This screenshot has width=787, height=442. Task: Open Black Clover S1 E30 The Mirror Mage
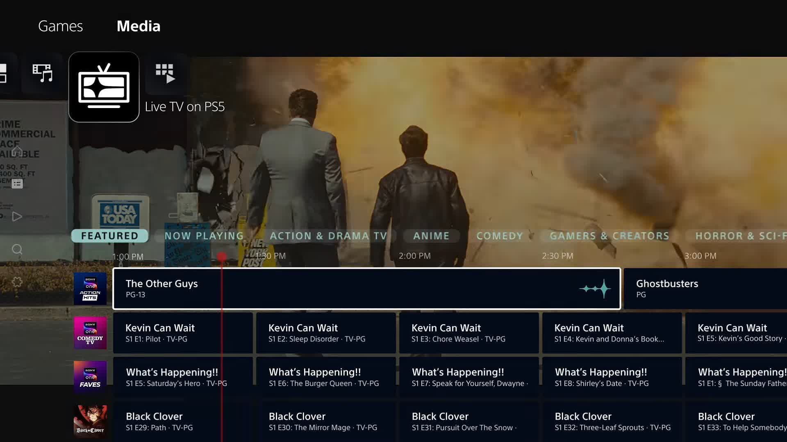tap(326, 422)
